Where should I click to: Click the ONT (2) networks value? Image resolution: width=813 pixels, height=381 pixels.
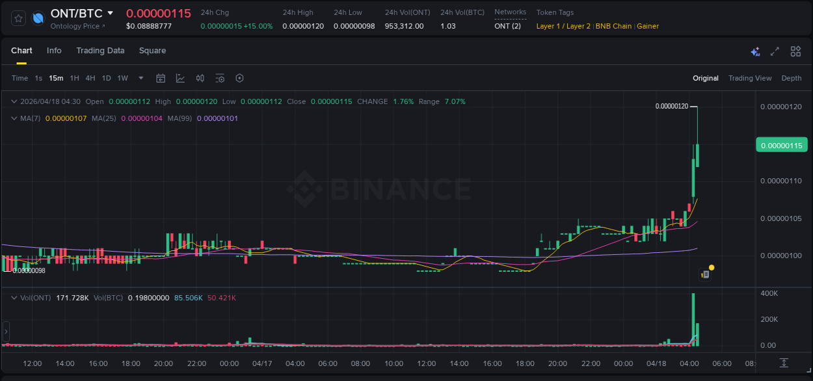point(507,26)
